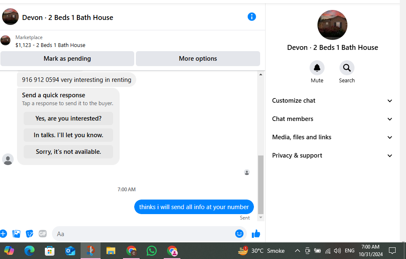
Task: Search in conversation with the magnifier icon
Action: (347, 68)
